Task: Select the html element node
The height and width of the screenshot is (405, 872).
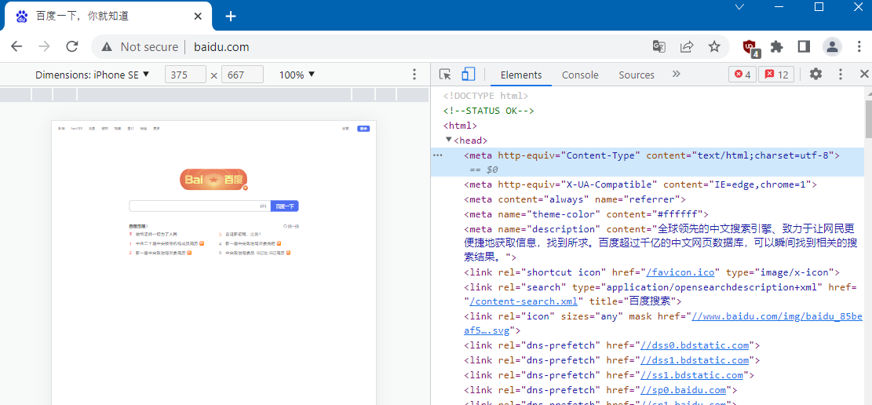Action: [x=460, y=126]
